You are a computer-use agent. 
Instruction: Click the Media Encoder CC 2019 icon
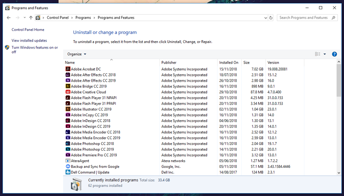68,138
